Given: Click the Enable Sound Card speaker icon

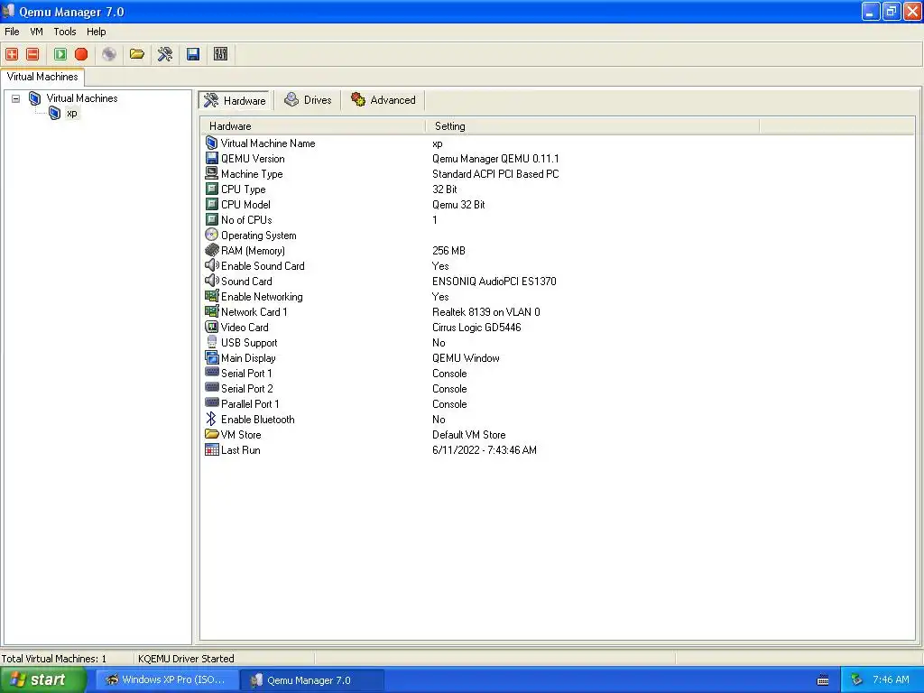Looking at the screenshot, I should [x=211, y=265].
